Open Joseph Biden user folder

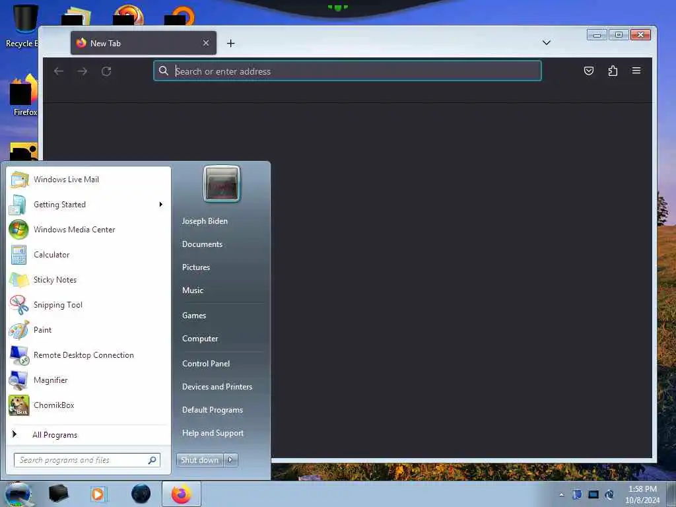(205, 220)
